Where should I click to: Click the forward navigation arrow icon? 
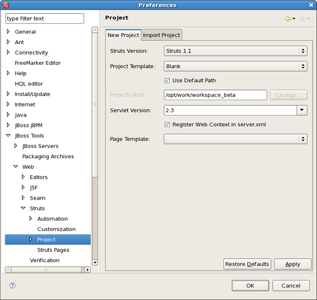click(303, 19)
